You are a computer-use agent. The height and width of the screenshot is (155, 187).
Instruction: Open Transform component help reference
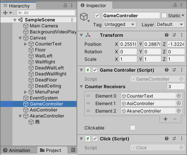[x=167, y=35]
